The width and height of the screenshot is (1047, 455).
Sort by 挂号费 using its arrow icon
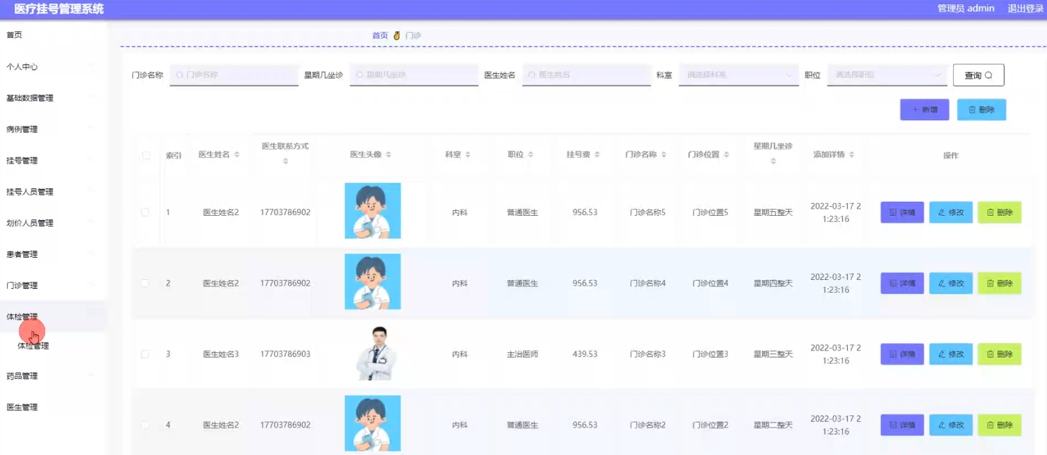pos(597,155)
